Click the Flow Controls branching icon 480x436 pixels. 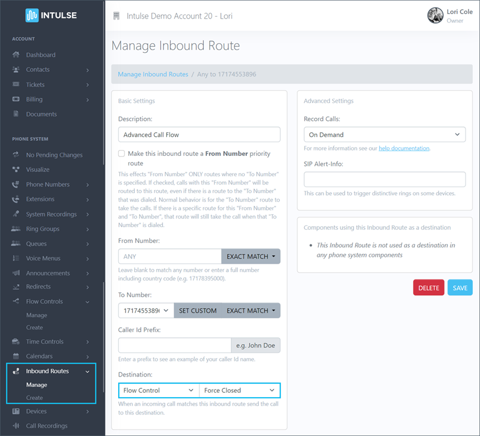(x=16, y=301)
